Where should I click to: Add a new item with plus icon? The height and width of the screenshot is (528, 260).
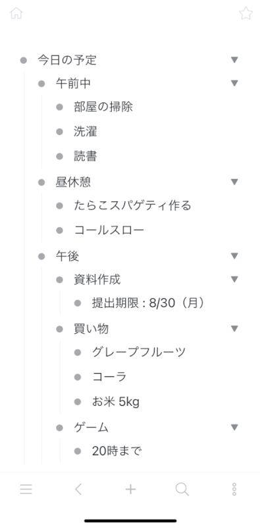point(130,489)
